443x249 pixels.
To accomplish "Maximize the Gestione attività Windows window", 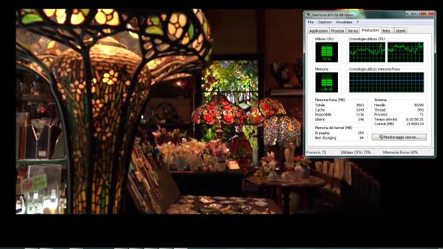I will 417,13.
